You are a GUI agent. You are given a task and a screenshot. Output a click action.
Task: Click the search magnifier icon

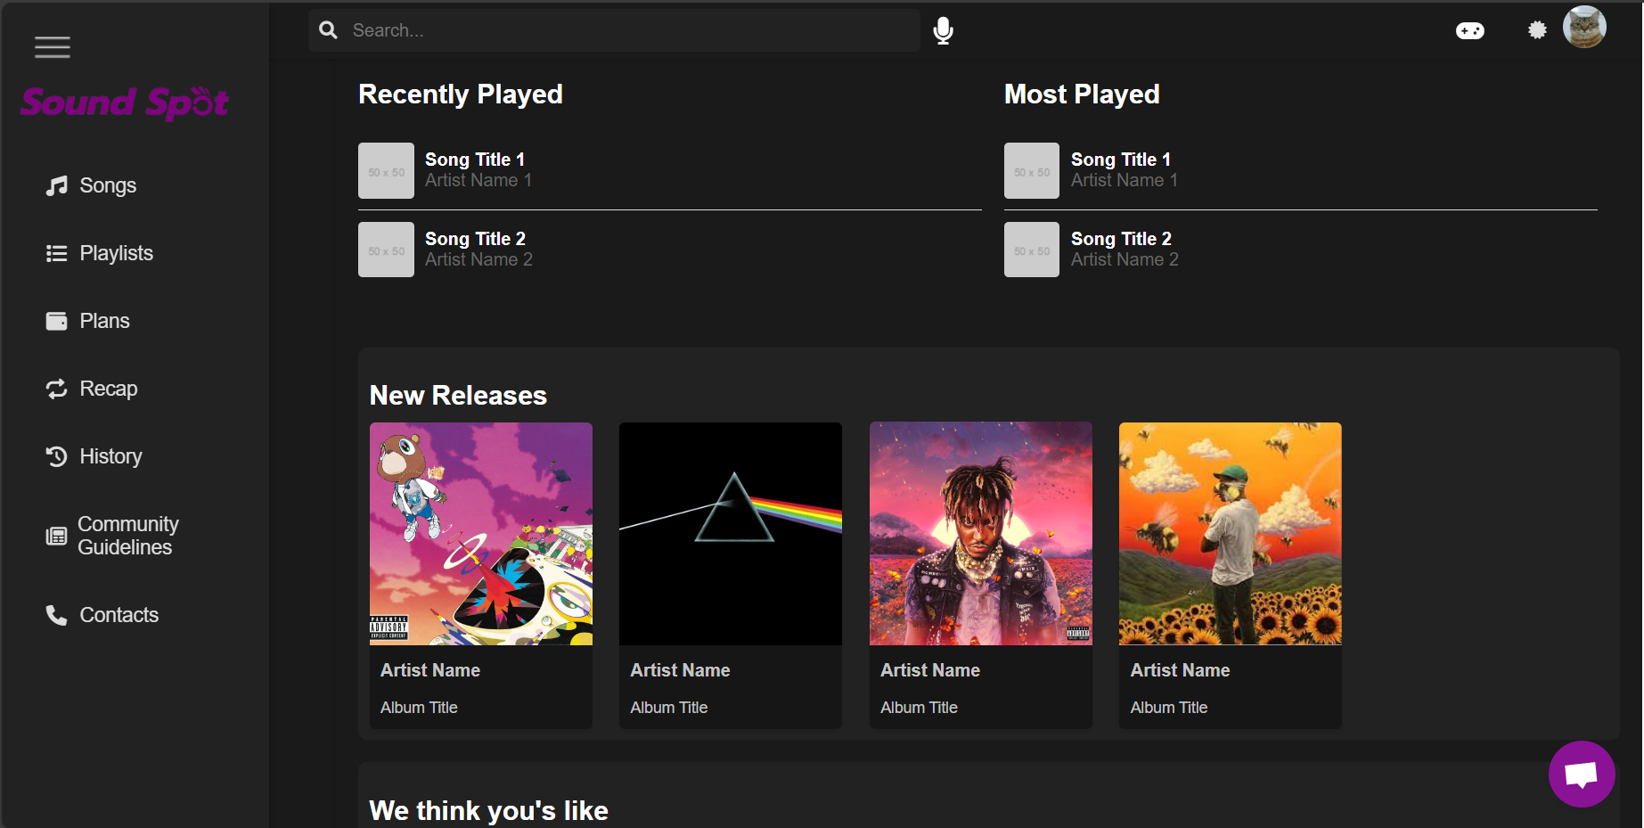tap(329, 30)
